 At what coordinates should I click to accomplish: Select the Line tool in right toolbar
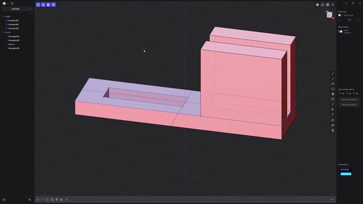click(333, 74)
